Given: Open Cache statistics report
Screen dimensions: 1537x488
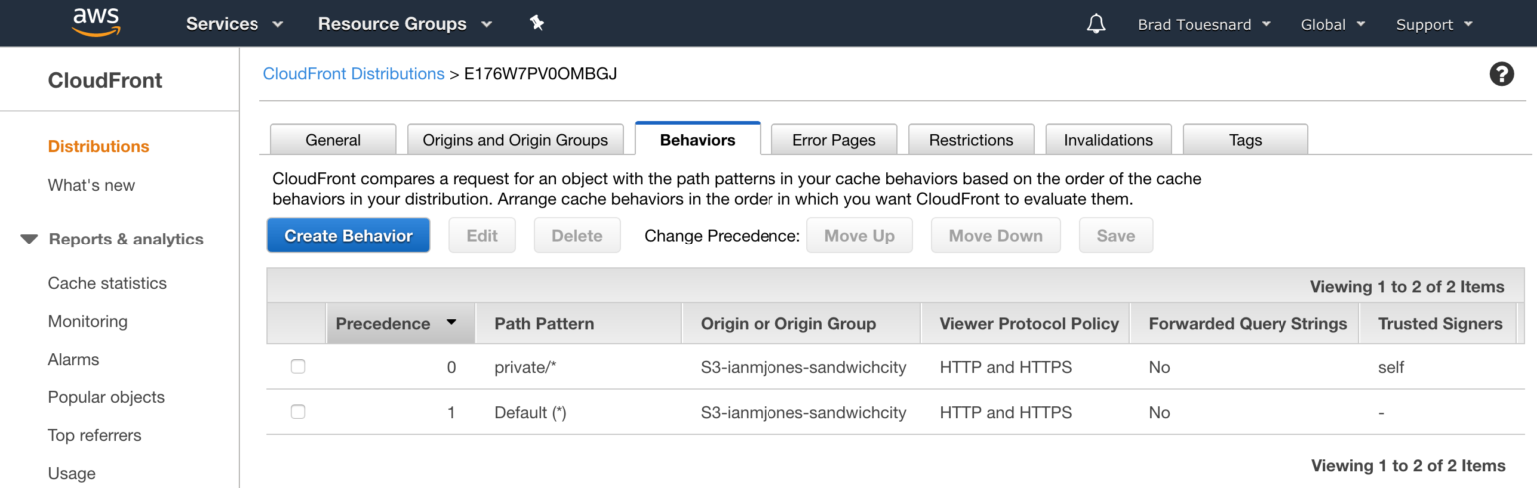Looking at the screenshot, I should (107, 283).
